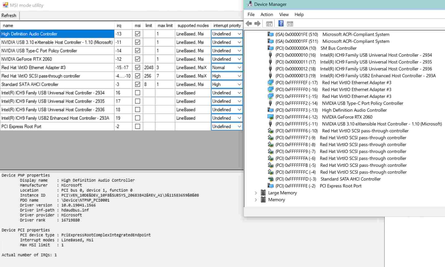Image resolution: width=445 pixels, height=267 pixels.
Task: Open the Action menu in Device Manager
Action: (267, 15)
